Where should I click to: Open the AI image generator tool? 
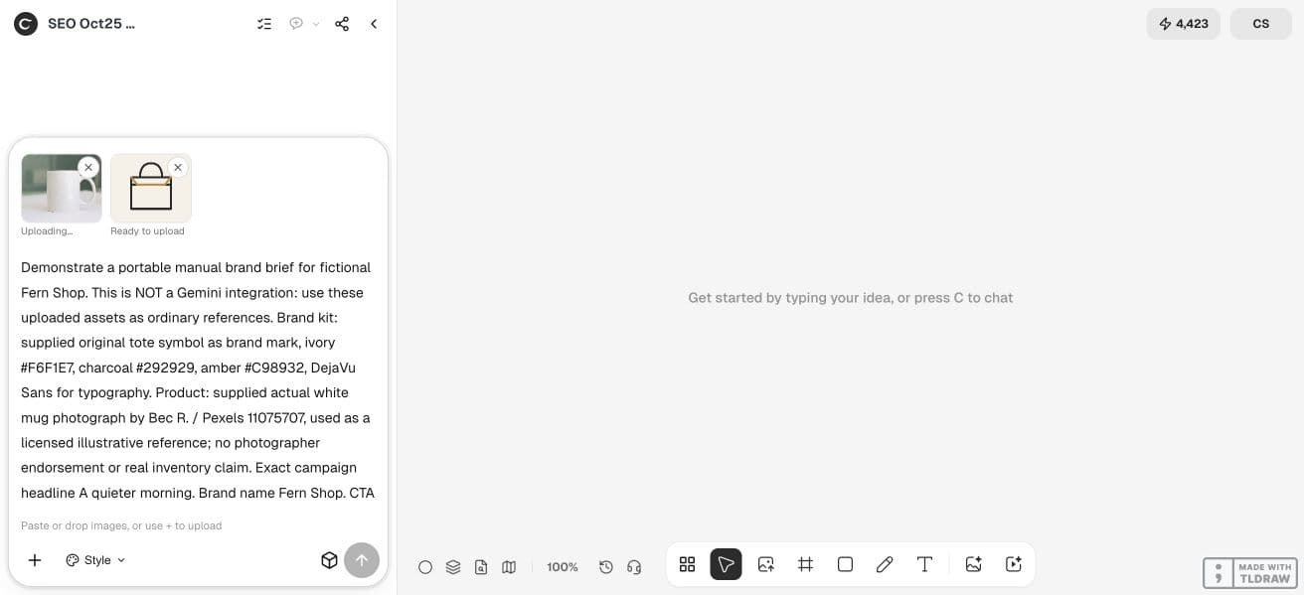point(974,564)
